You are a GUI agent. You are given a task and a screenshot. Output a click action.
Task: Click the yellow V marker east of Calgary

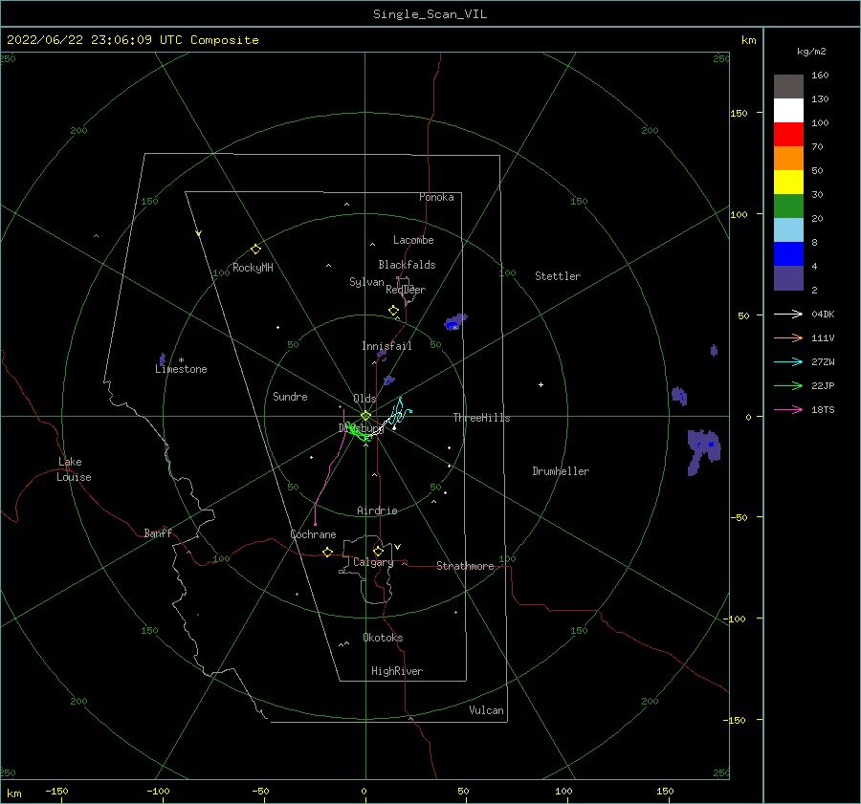click(x=398, y=547)
